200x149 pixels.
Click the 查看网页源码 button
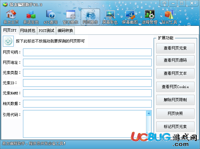click(175, 60)
